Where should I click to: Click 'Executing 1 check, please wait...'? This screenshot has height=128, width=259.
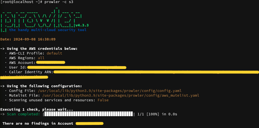coord(37,109)
